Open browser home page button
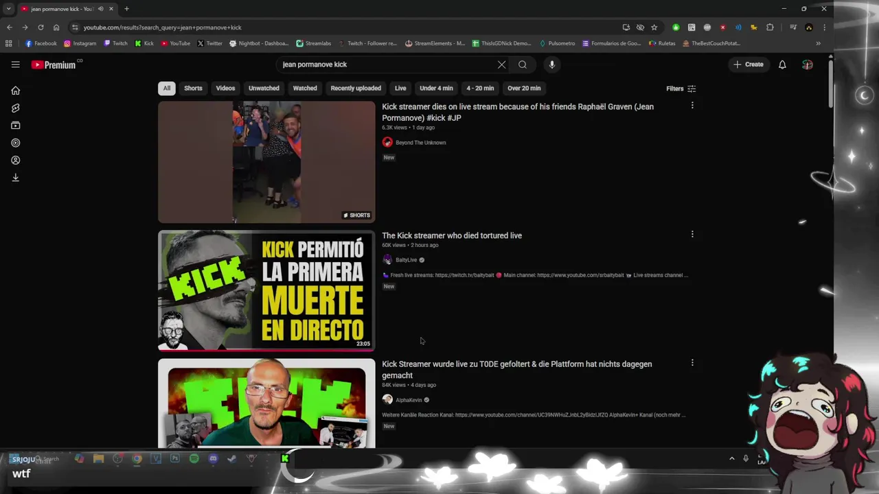Screen dimensions: 879x494 click(56, 27)
